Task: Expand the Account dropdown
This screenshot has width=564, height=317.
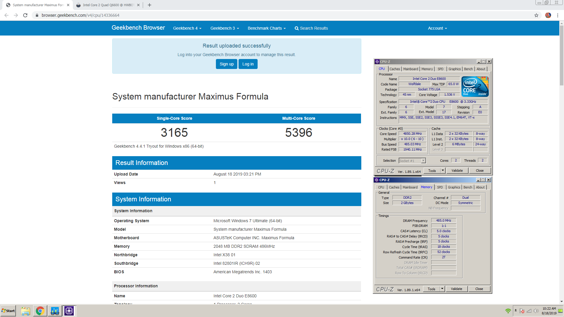Action: point(437,28)
